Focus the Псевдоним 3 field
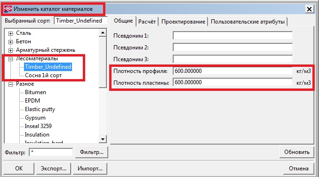Viewport: 319px width, 177px height. [x=233, y=59]
